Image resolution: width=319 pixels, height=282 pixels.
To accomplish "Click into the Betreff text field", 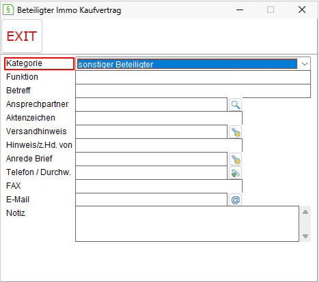I will click(193, 91).
